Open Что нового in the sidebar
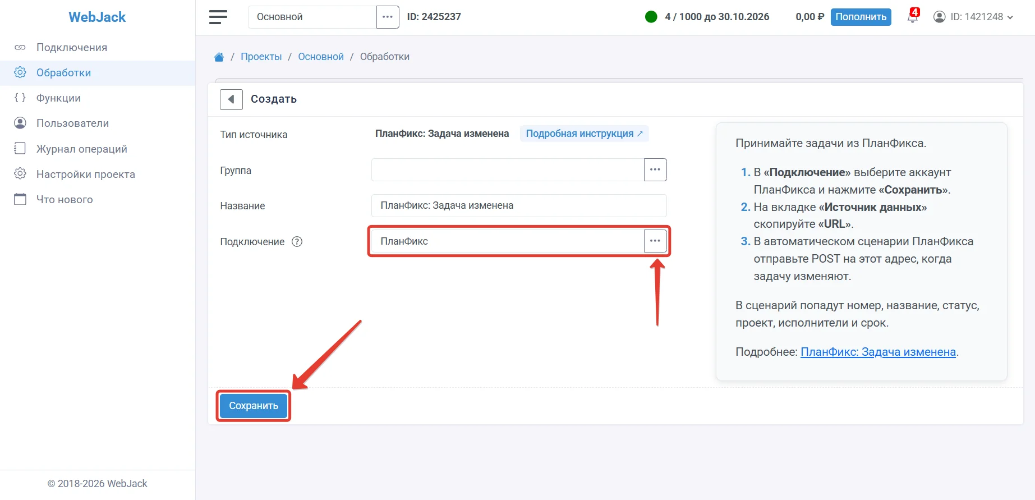The height and width of the screenshot is (500, 1035). [98, 199]
